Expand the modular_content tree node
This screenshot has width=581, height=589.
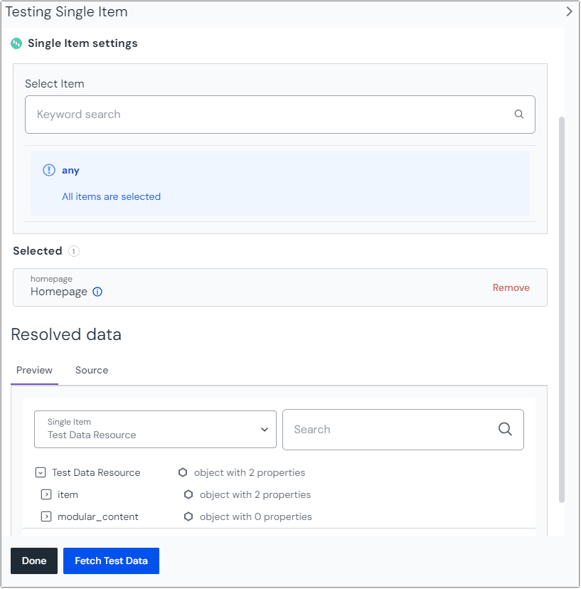tap(46, 516)
